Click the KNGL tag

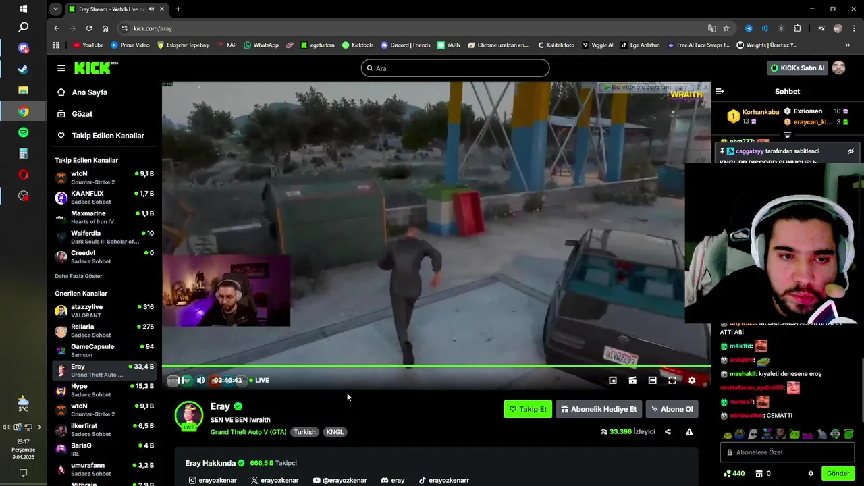(x=335, y=432)
